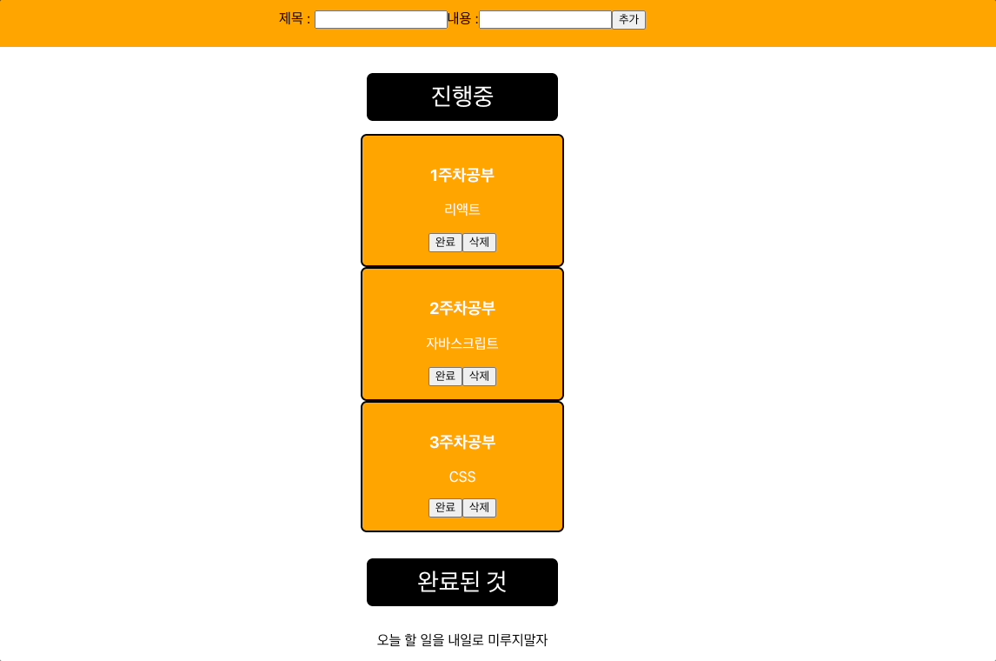
Task: Delete the 1주차공부 card with 삭제
Action: tap(479, 242)
